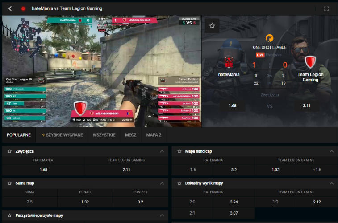Collapse the Dokładny wynik mapy section
This screenshot has height=223, width=338.
[332, 183]
